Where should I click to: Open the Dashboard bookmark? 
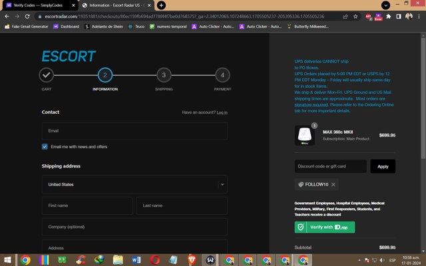(67, 27)
